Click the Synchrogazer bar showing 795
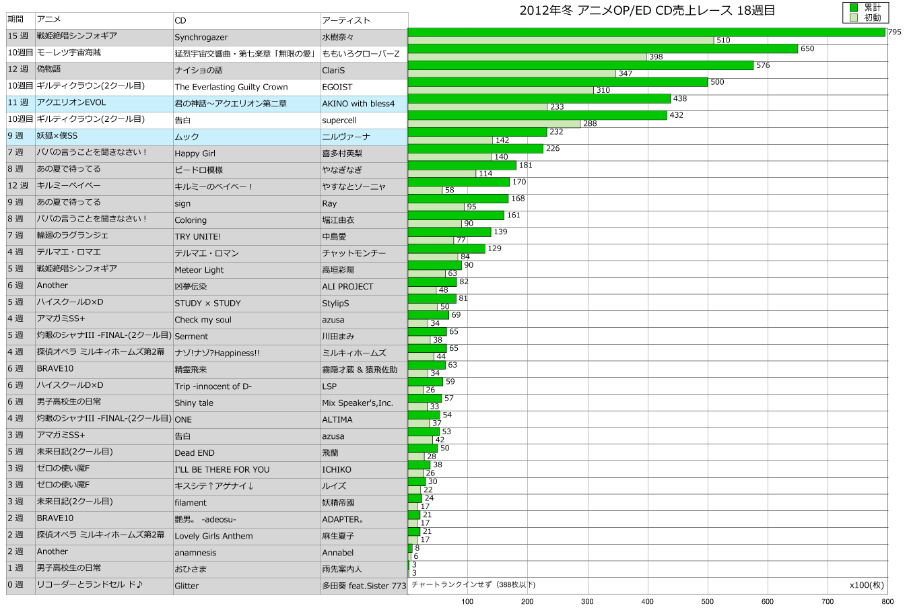Screen dimensions: 909x614 [646, 31]
